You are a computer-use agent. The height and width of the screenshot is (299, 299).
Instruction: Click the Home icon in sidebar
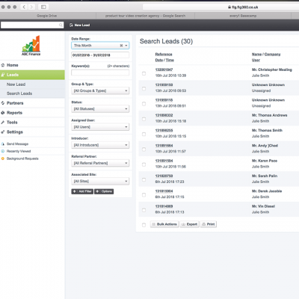(x=3, y=65)
